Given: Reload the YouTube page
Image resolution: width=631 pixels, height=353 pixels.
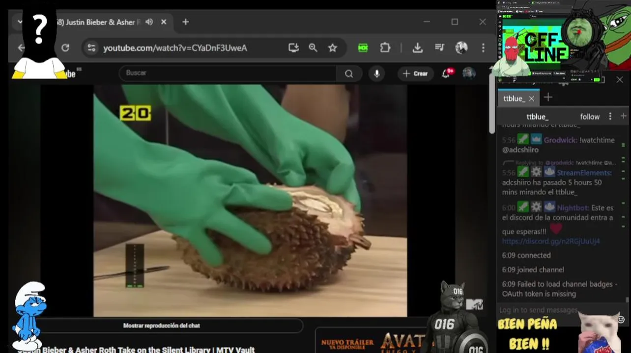Looking at the screenshot, I should pyautogui.click(x=65, y=48).
